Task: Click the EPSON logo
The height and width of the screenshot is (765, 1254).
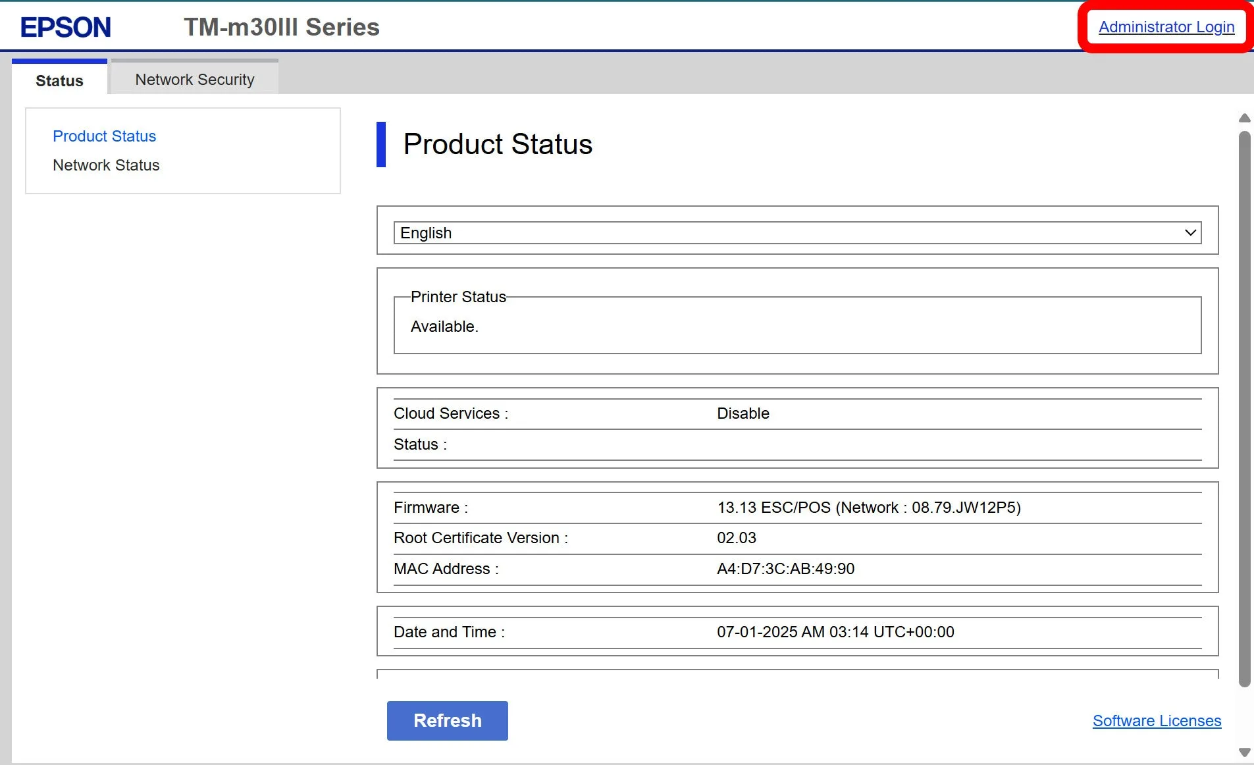Action: click(65, 27)
